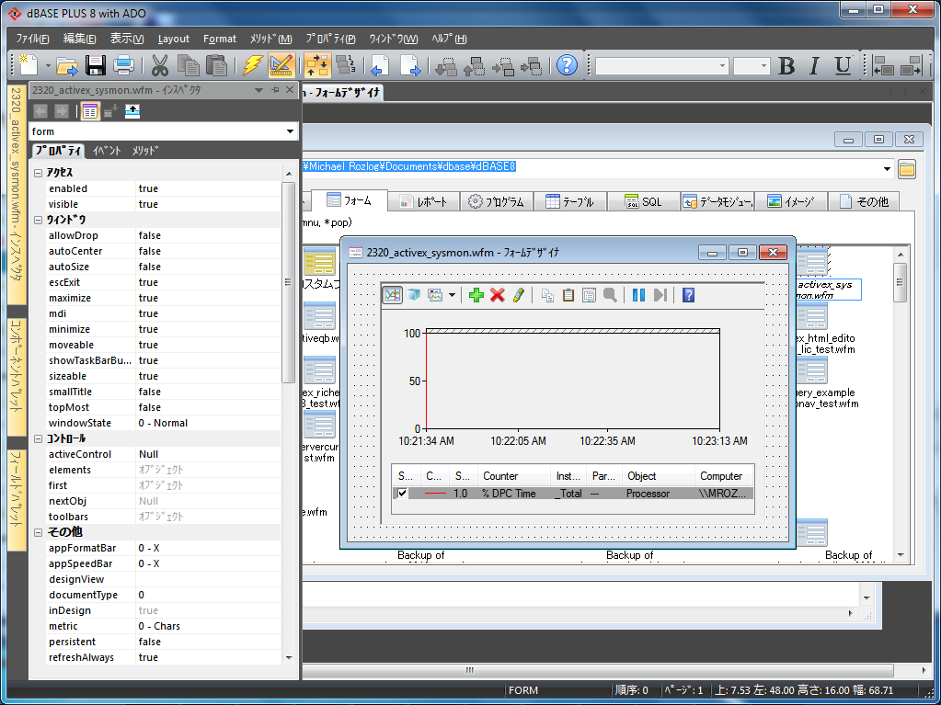941x705 pixels.
Task: Click the View Current Activity graph icon
Action: click(393, 294)
